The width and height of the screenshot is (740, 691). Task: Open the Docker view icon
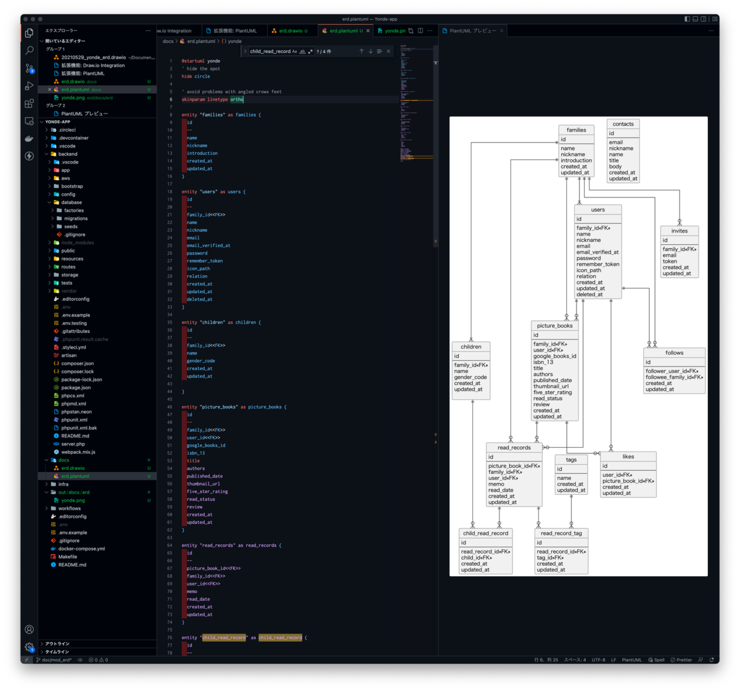pos(29,139)
